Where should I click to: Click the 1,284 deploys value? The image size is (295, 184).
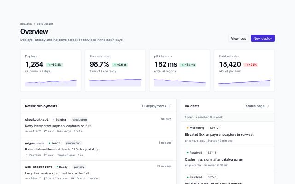click(x=34, y=64)
